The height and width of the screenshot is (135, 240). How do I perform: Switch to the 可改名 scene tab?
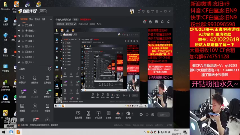click(37, 19)
